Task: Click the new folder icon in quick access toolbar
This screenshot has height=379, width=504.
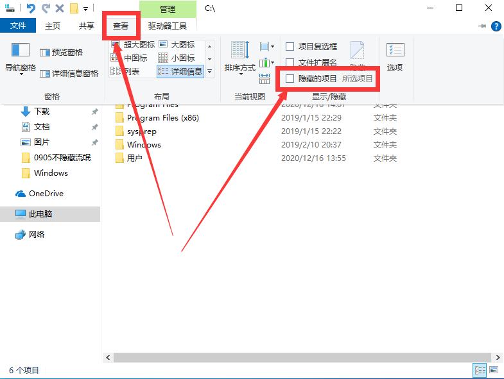Action: (74, 8)
